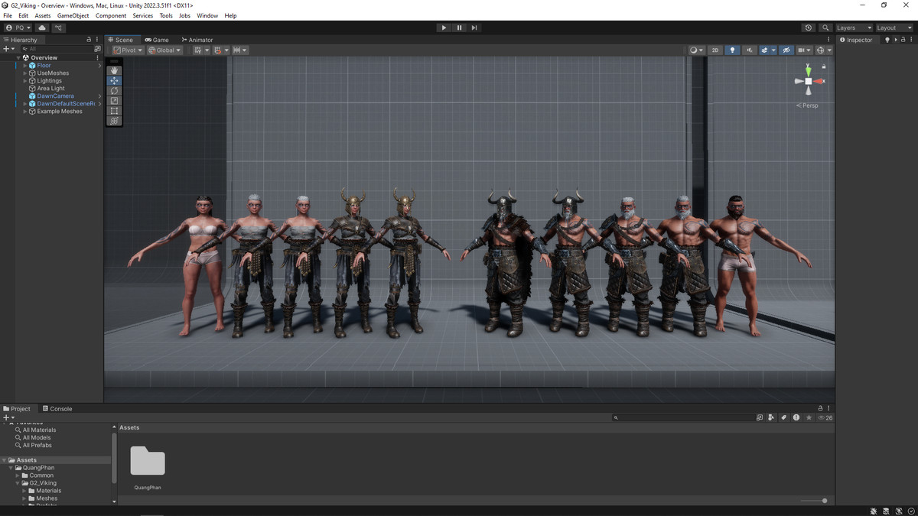Open the GameObject menu
The image size is (918, 516).
pos(73,15)
